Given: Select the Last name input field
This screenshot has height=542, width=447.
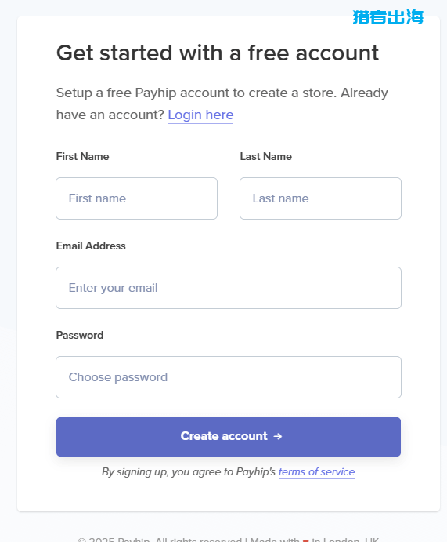Looking at the screenshot, I should pyautogui.click(x=320, y=198).
